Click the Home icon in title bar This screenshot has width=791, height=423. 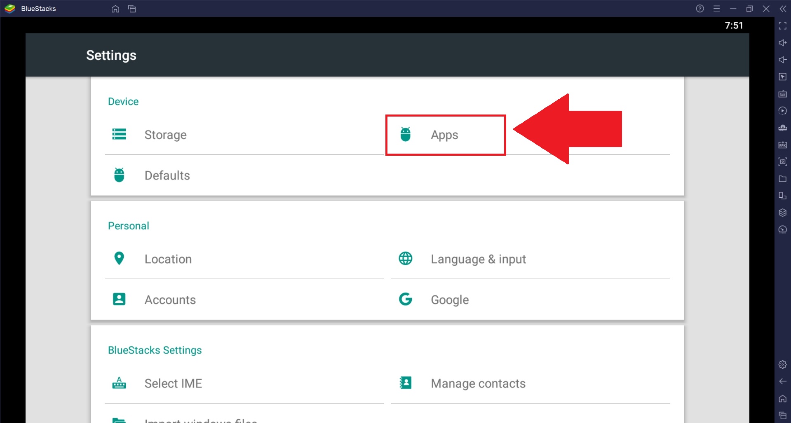[115, 9]
